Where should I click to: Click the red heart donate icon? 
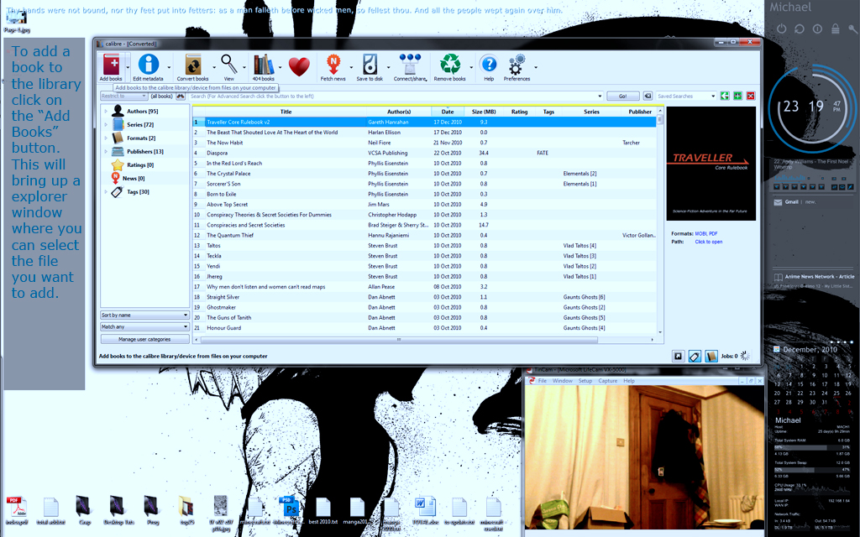coord(299,67)
